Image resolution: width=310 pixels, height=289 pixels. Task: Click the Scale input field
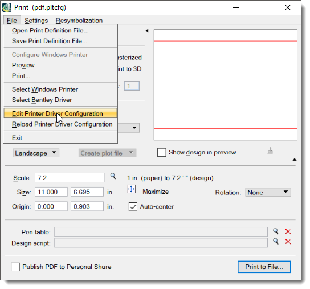(70, 178)
